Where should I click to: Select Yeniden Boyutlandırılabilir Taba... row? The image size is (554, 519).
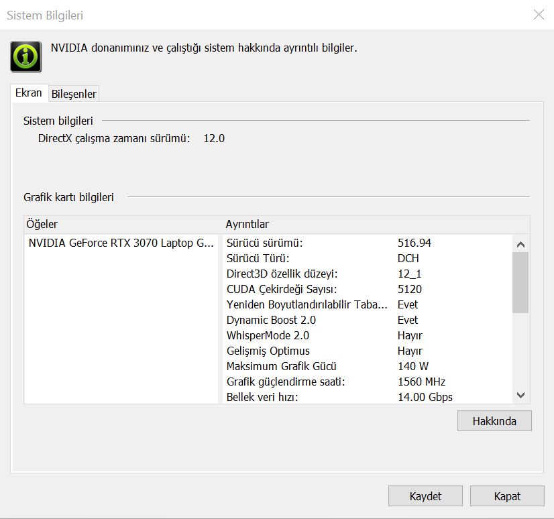click(x=368, y=304)
